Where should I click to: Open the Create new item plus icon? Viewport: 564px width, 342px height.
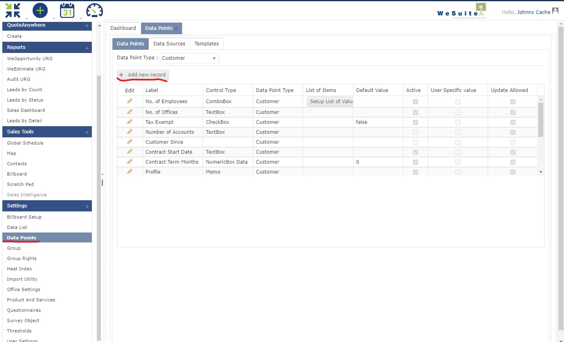[40, 10]
